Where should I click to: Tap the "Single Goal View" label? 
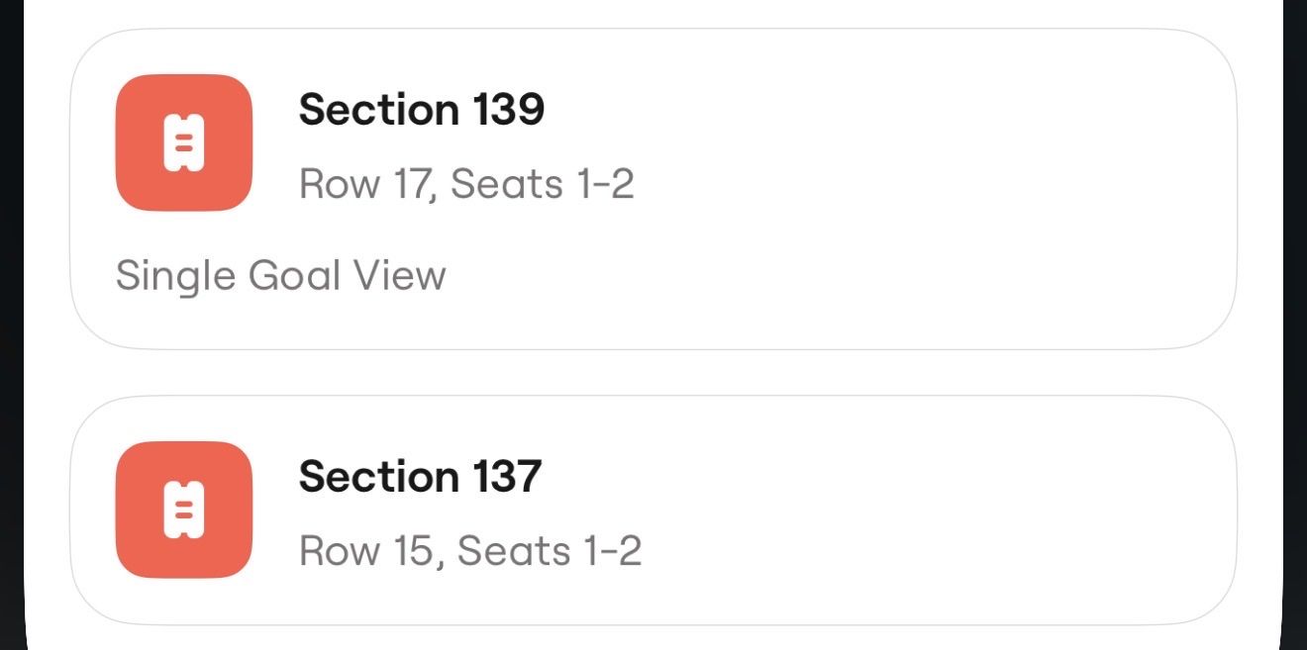click(280, 274)
